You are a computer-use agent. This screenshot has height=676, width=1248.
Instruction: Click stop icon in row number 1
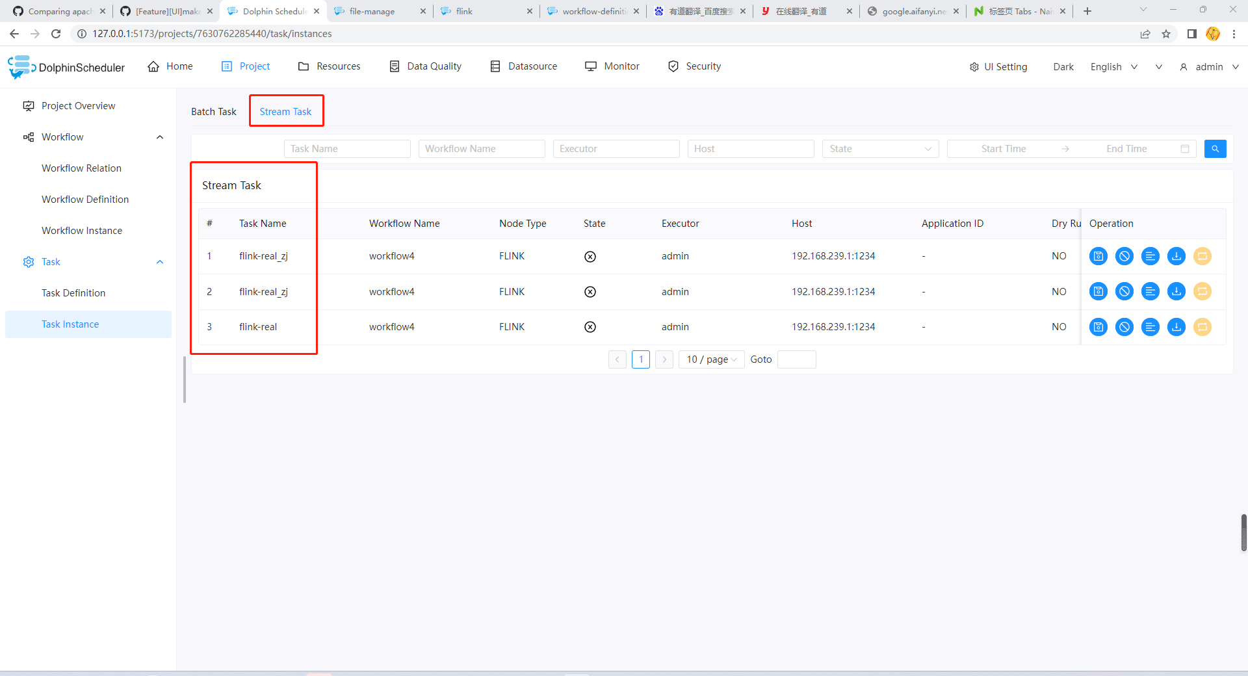tap(1124, 256)
